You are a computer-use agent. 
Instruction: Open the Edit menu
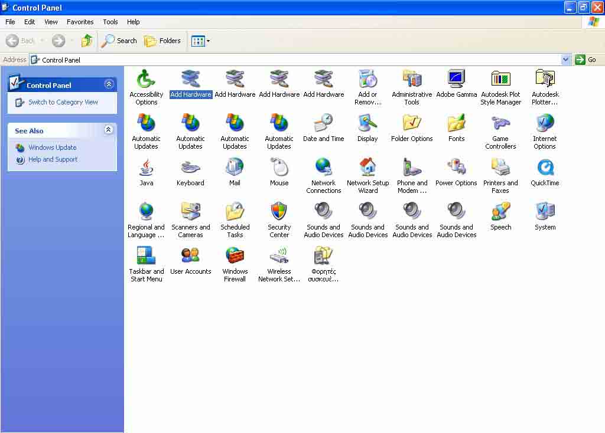tap(30, 22)
